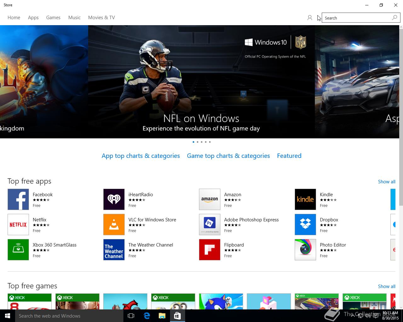Open The Weather Channel app icon
This screenshot has height=322, width=403.
point(114,250)
